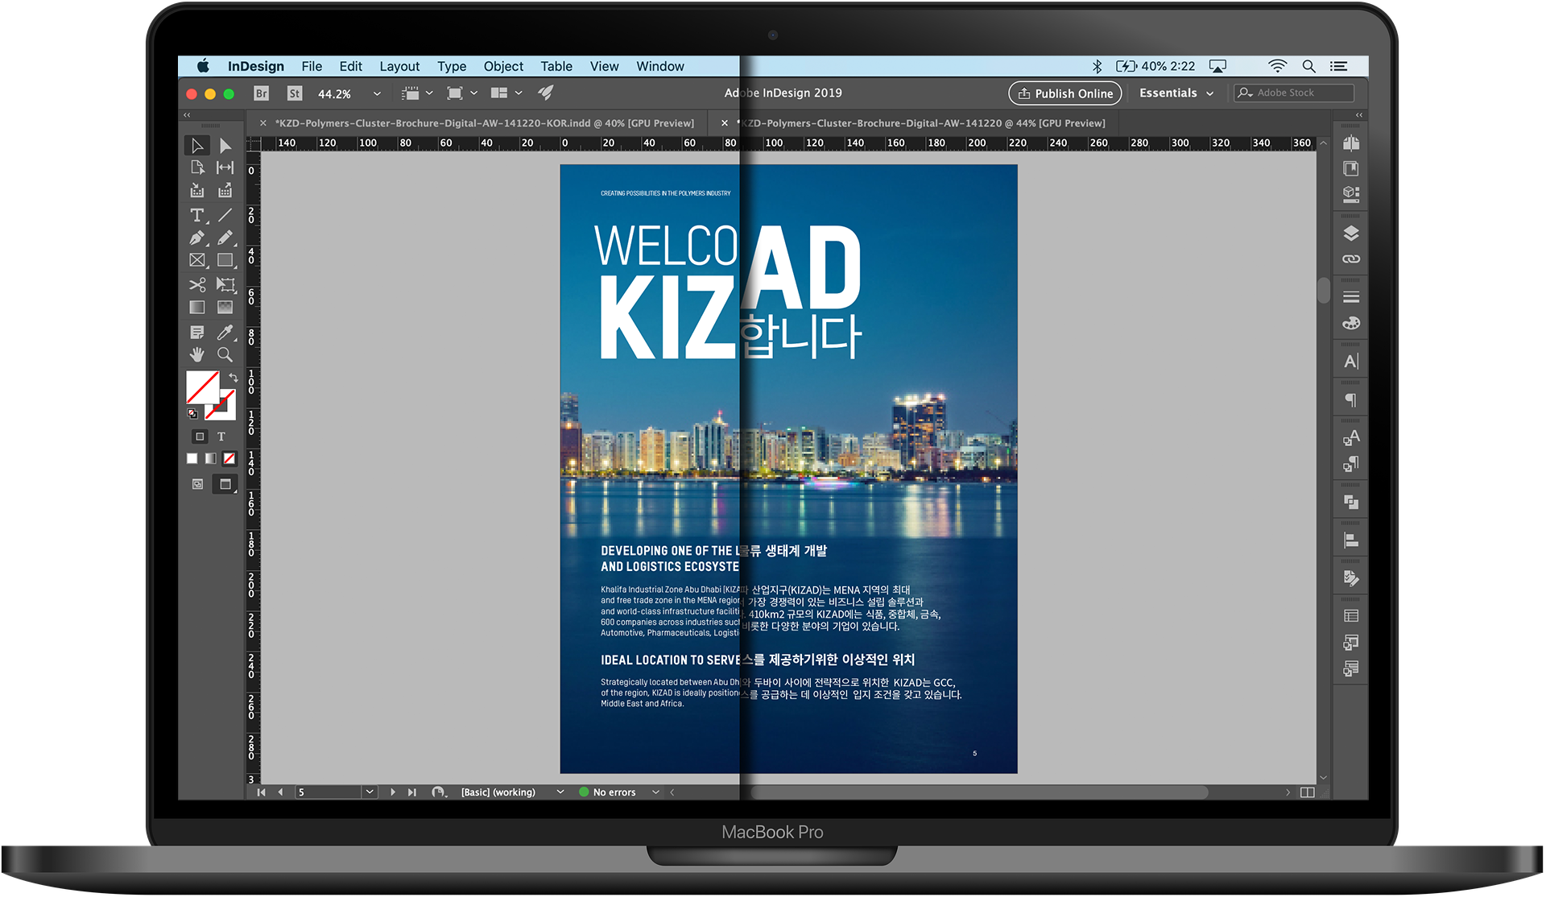Open the Stroke panel icon
Viewport: 1546px width, 918px height.
tap(1351, 297)
